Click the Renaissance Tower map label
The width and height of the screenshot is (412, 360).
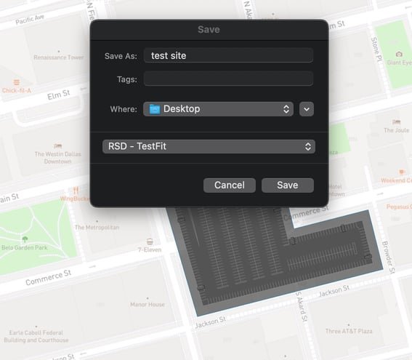tap(58, 57)
